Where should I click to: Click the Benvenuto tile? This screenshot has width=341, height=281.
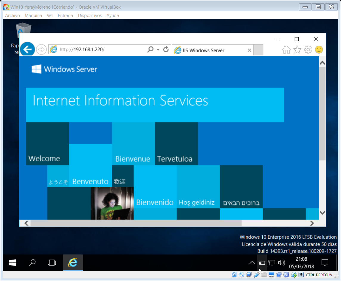(x=90, y=166)
